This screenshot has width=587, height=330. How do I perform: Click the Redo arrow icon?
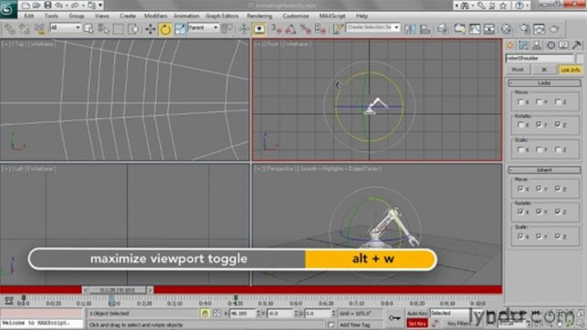[74, 5]
